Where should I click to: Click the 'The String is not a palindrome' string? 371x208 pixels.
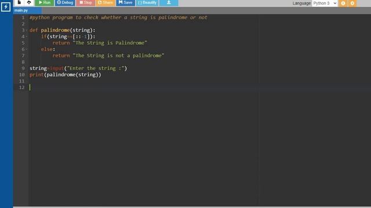pyautogui.click(x=118, y=55)
